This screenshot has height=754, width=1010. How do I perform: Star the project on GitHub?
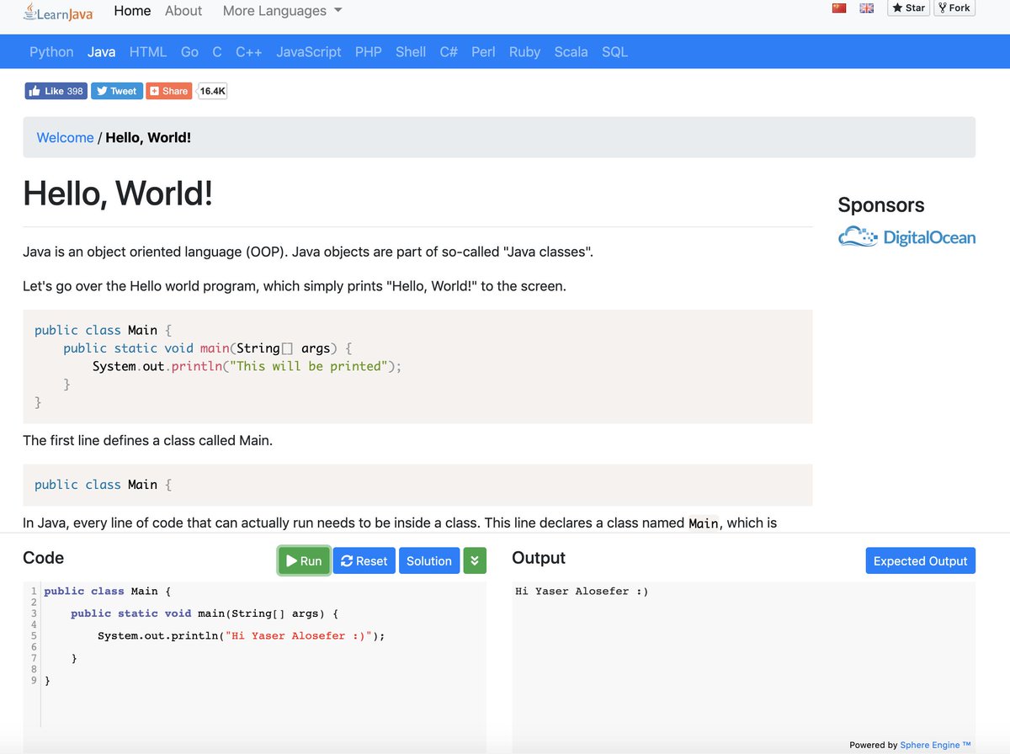(908, 8)
